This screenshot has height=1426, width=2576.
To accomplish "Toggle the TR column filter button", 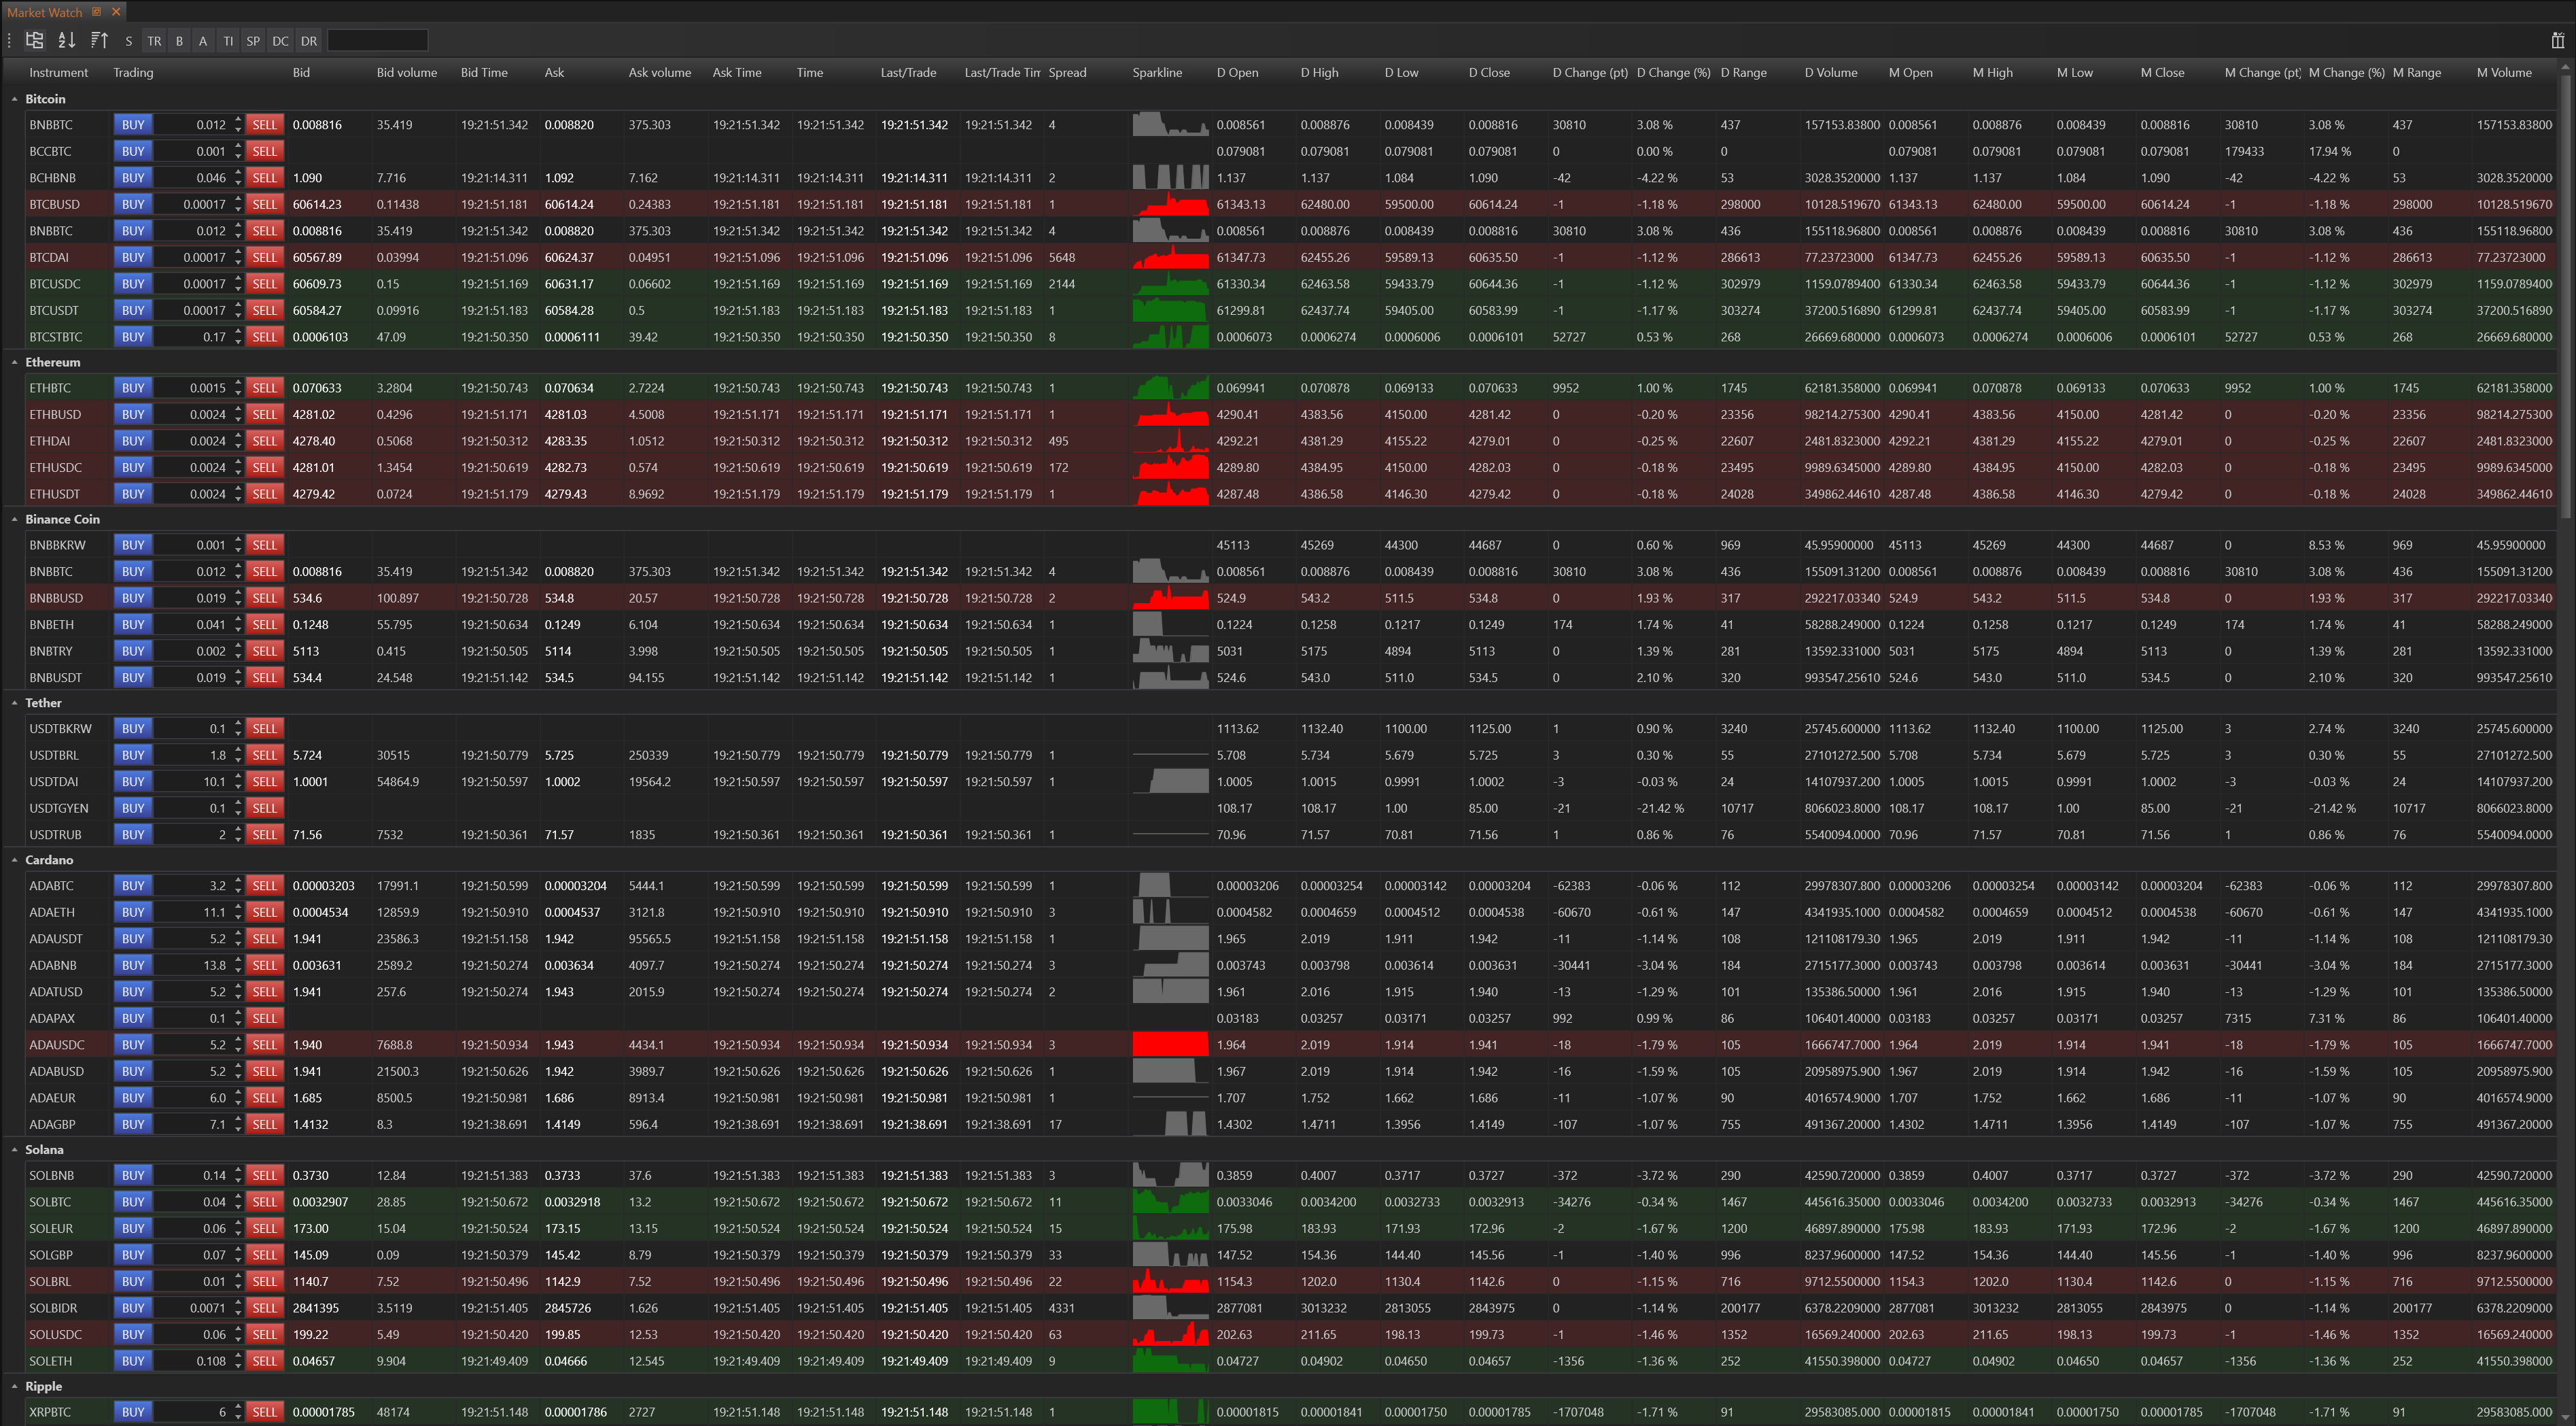I will (x=154, y=41).
